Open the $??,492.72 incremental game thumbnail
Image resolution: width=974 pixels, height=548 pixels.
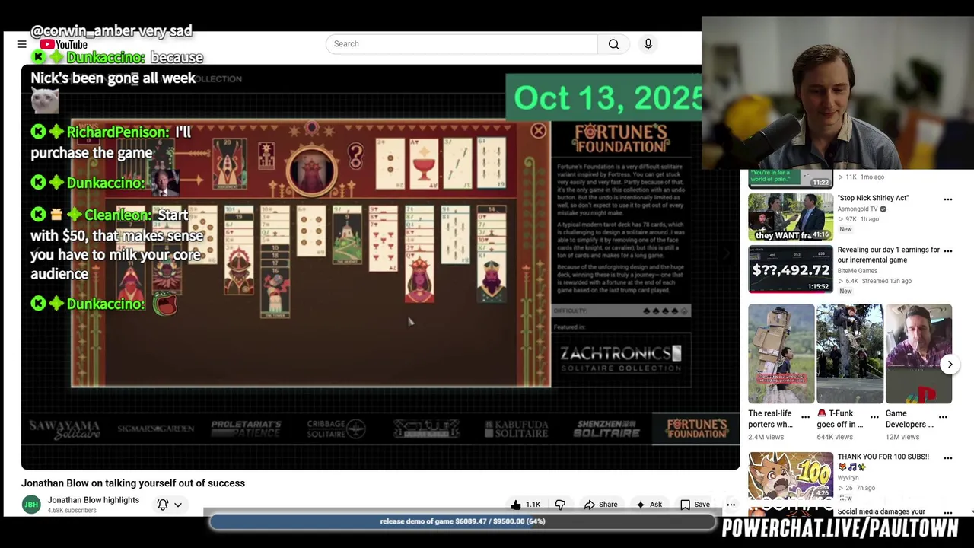[790, 269]
